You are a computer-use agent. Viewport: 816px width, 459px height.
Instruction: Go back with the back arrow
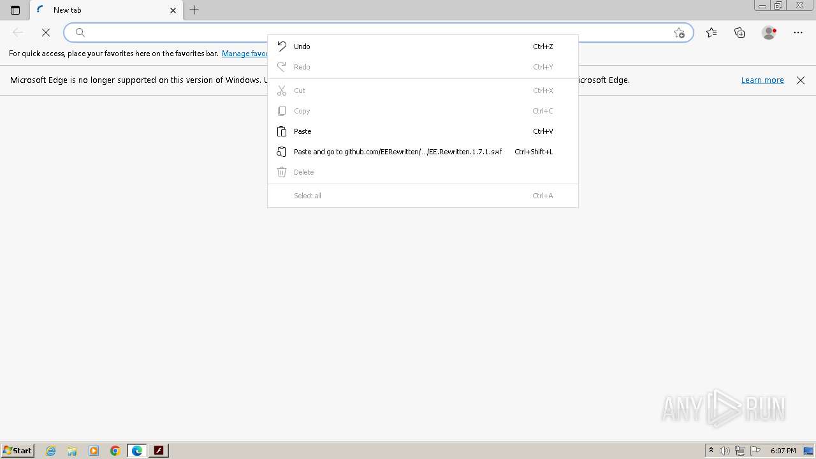(x=18, y=33)
